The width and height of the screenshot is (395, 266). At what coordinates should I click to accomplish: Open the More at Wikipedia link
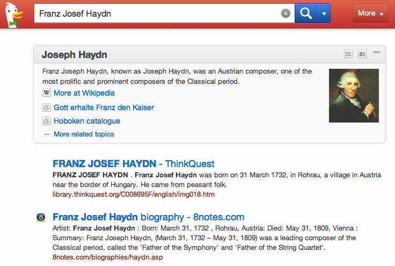84,93
